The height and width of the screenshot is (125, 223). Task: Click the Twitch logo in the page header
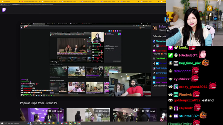[4, 10]
